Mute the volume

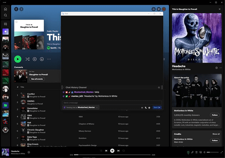point(204,152)
